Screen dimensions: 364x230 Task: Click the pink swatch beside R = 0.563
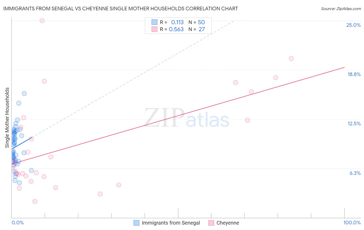[x=155, y=29]
